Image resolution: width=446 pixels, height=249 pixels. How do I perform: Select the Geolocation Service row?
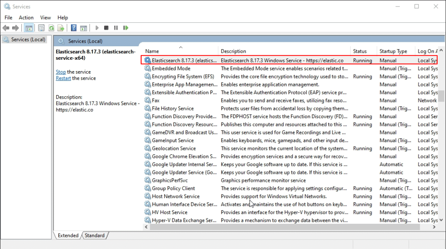tap(174, 148)
